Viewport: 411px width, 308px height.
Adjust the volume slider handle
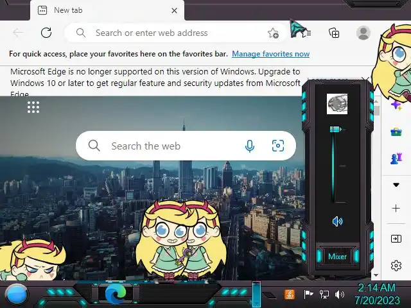336,130
